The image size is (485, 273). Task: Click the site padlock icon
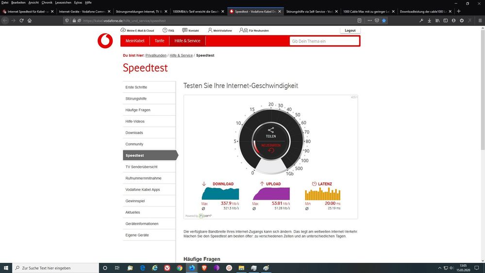coord(74,20)
